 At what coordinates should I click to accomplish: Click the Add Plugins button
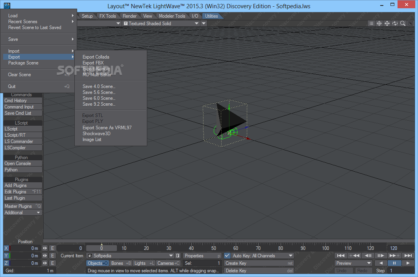pos(23,185)
